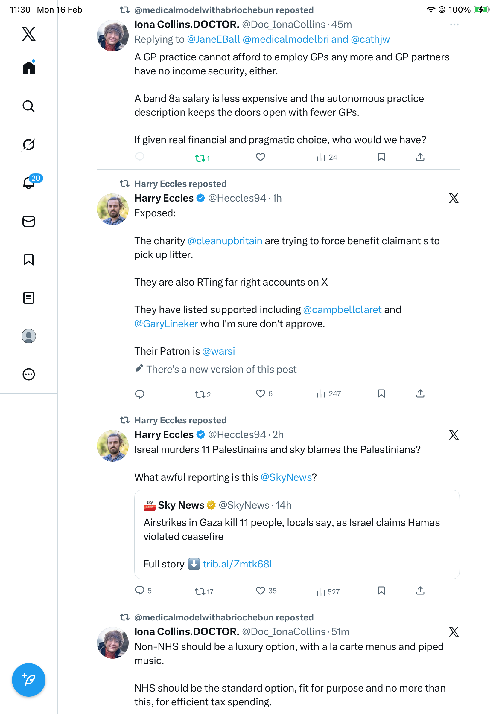The height and width of the screenshot is (714, 499).
Task: Open the trib.al/Zmtk68L link
Action: [x=239, y=564]
